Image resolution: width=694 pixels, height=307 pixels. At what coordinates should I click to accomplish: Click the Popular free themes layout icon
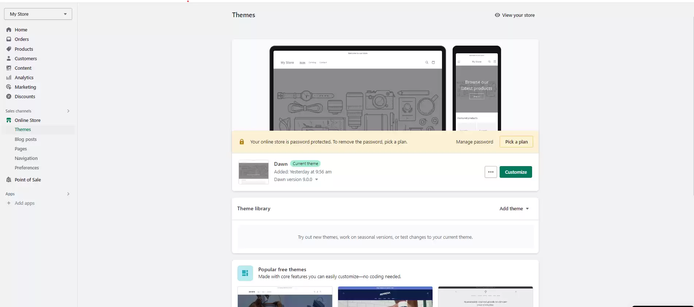click(x=245, y=273)
